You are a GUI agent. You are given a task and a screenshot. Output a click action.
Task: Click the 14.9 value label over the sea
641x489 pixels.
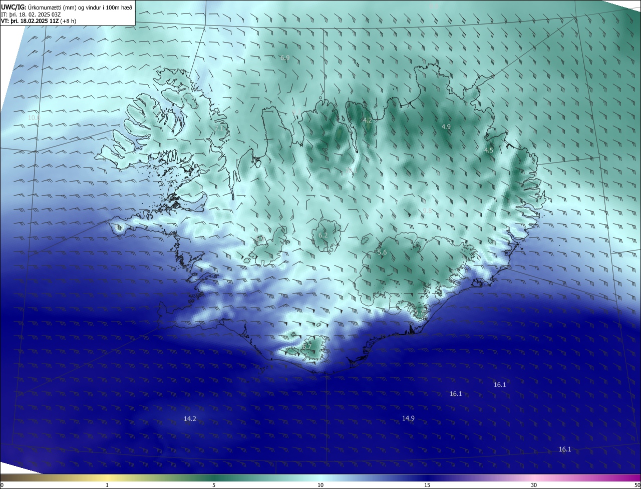408,418
